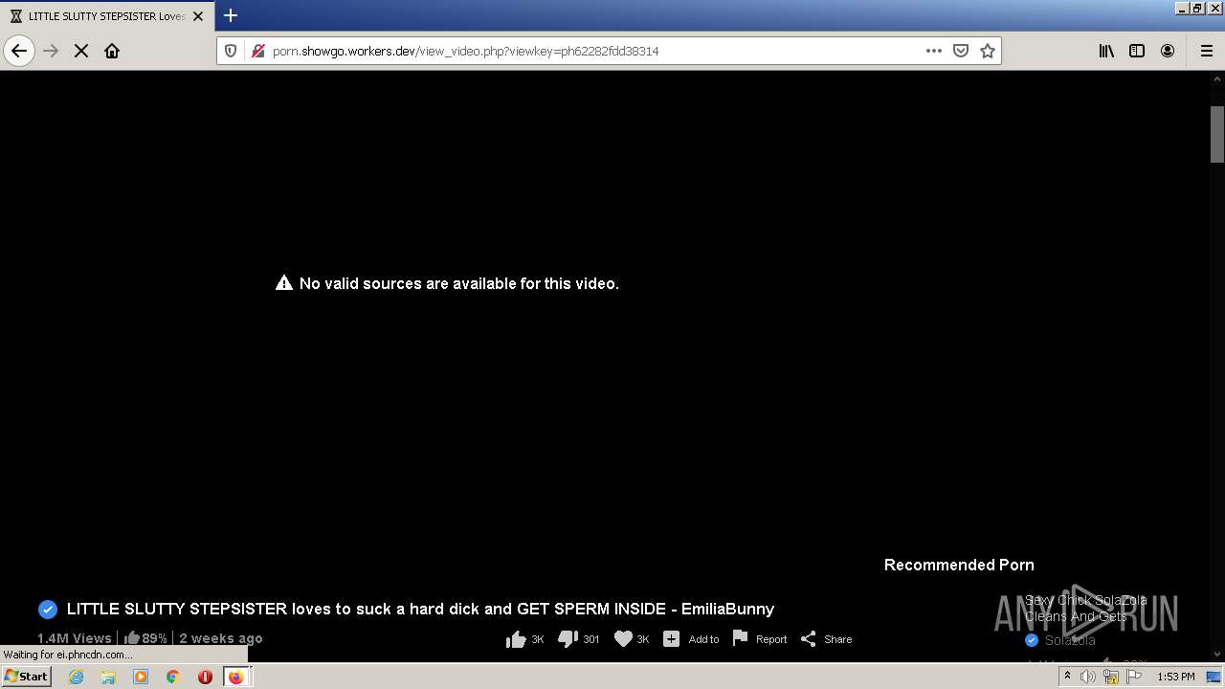
Task: Report this video with flag
Action: click(x=760, y=639)
